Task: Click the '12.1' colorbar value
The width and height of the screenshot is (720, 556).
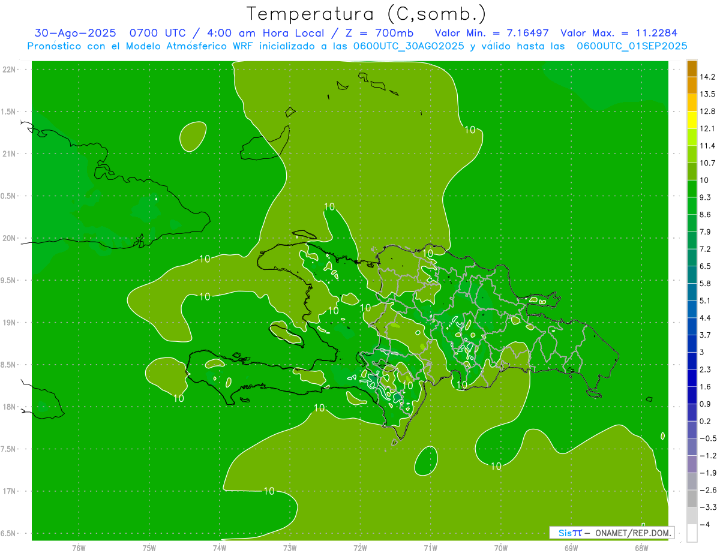Action: click(708, 128)
